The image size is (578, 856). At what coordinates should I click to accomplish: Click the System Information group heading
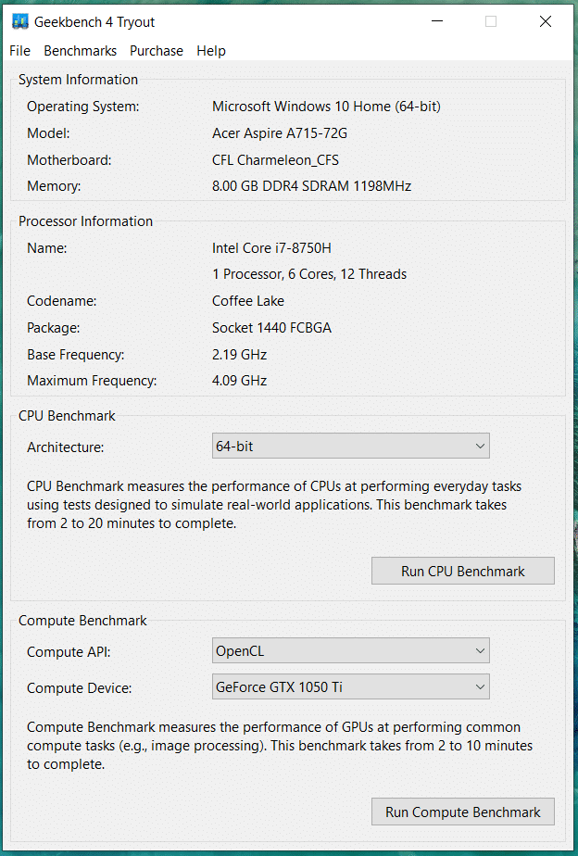point(78,80)
